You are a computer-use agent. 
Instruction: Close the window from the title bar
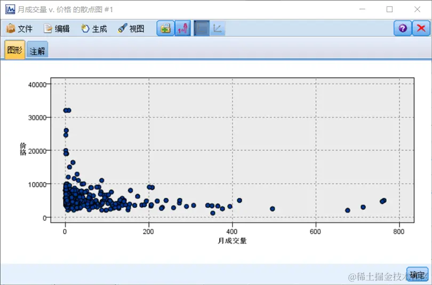pyautogui.click(x=417, y=10)
